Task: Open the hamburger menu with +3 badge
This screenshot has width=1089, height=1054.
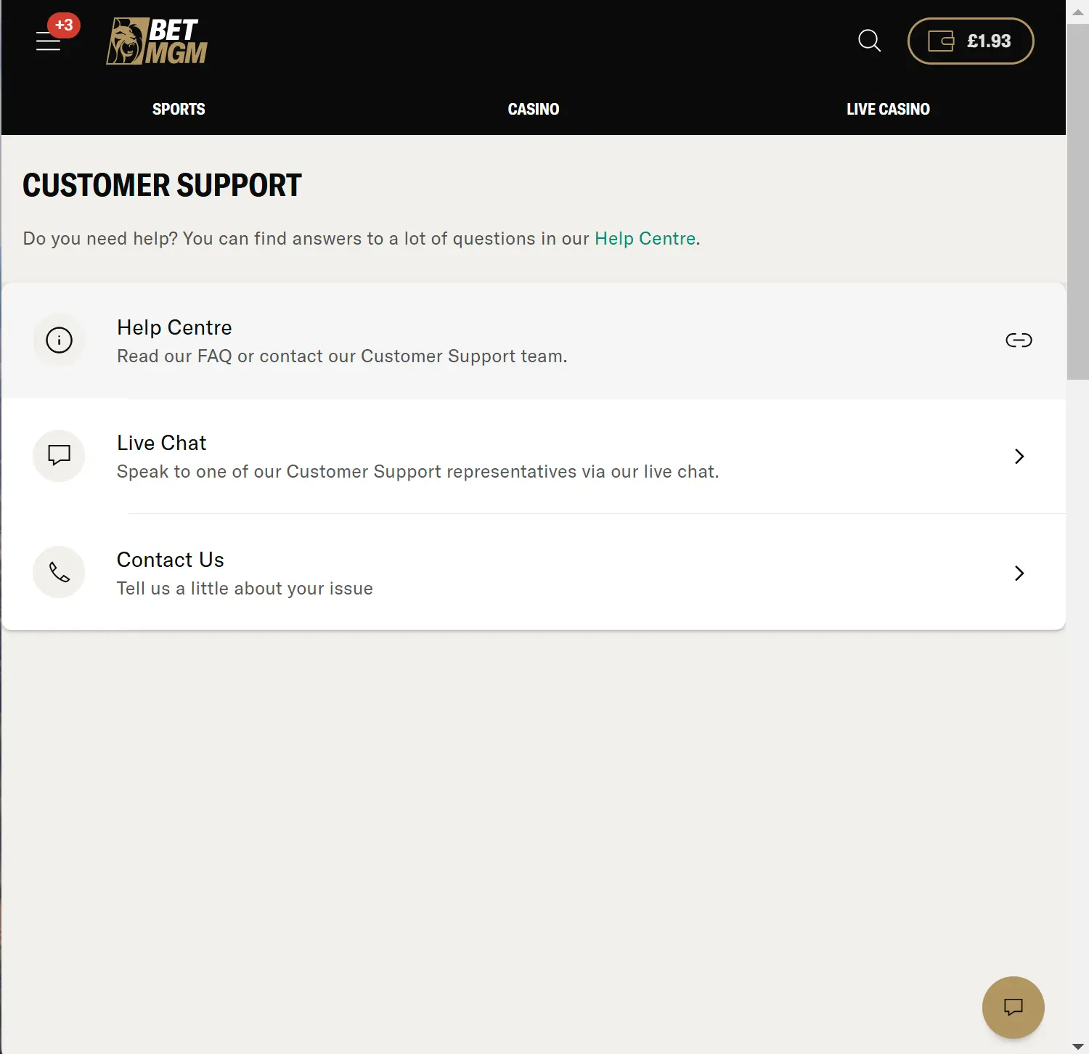Action: 49,41
